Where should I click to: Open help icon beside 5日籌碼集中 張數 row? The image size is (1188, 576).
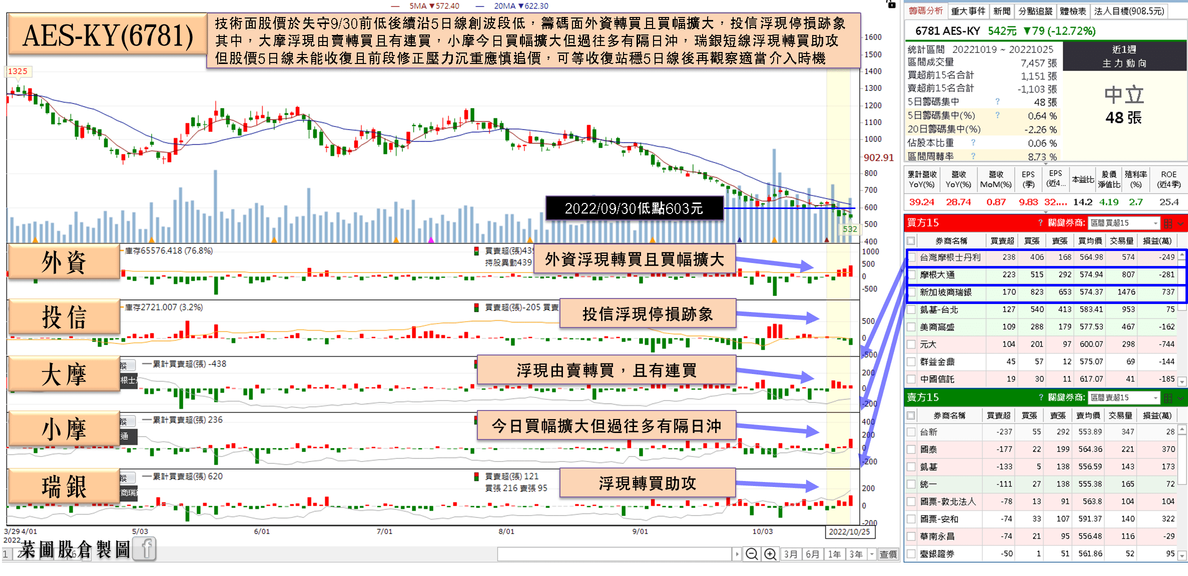997,101
